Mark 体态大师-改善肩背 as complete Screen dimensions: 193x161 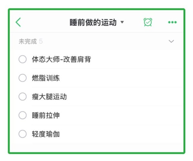click(23, 59)
